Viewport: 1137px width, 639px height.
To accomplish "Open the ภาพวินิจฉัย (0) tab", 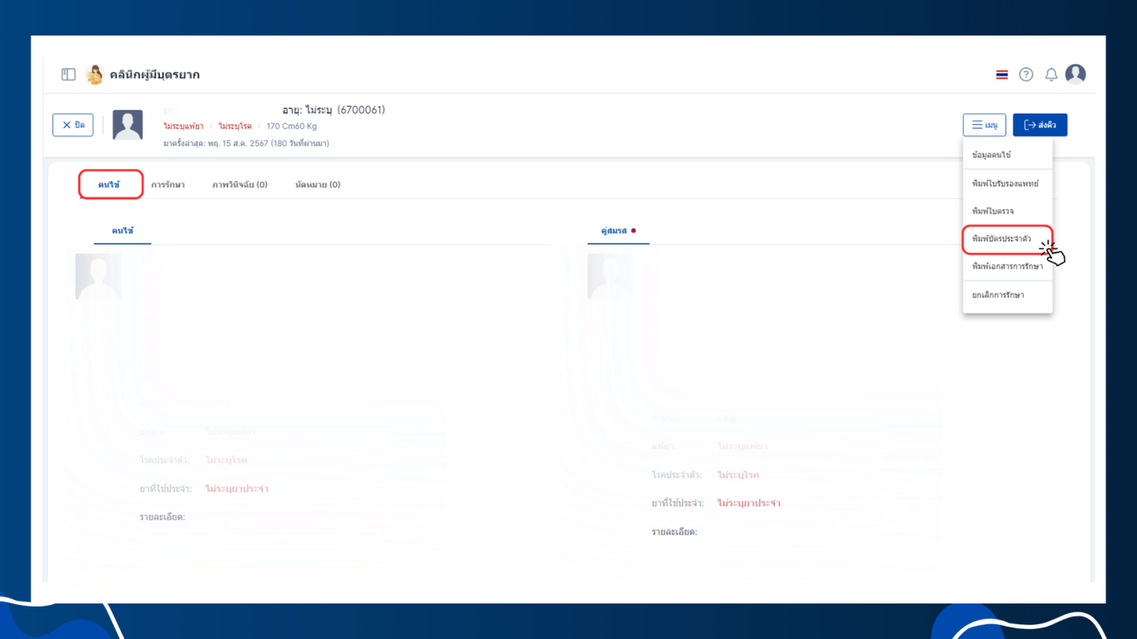I will [x=240, y=185].
